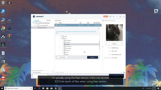Select the Lost Location tree entry
This screenshot has width=161, height=90.
tap(44, 25)
